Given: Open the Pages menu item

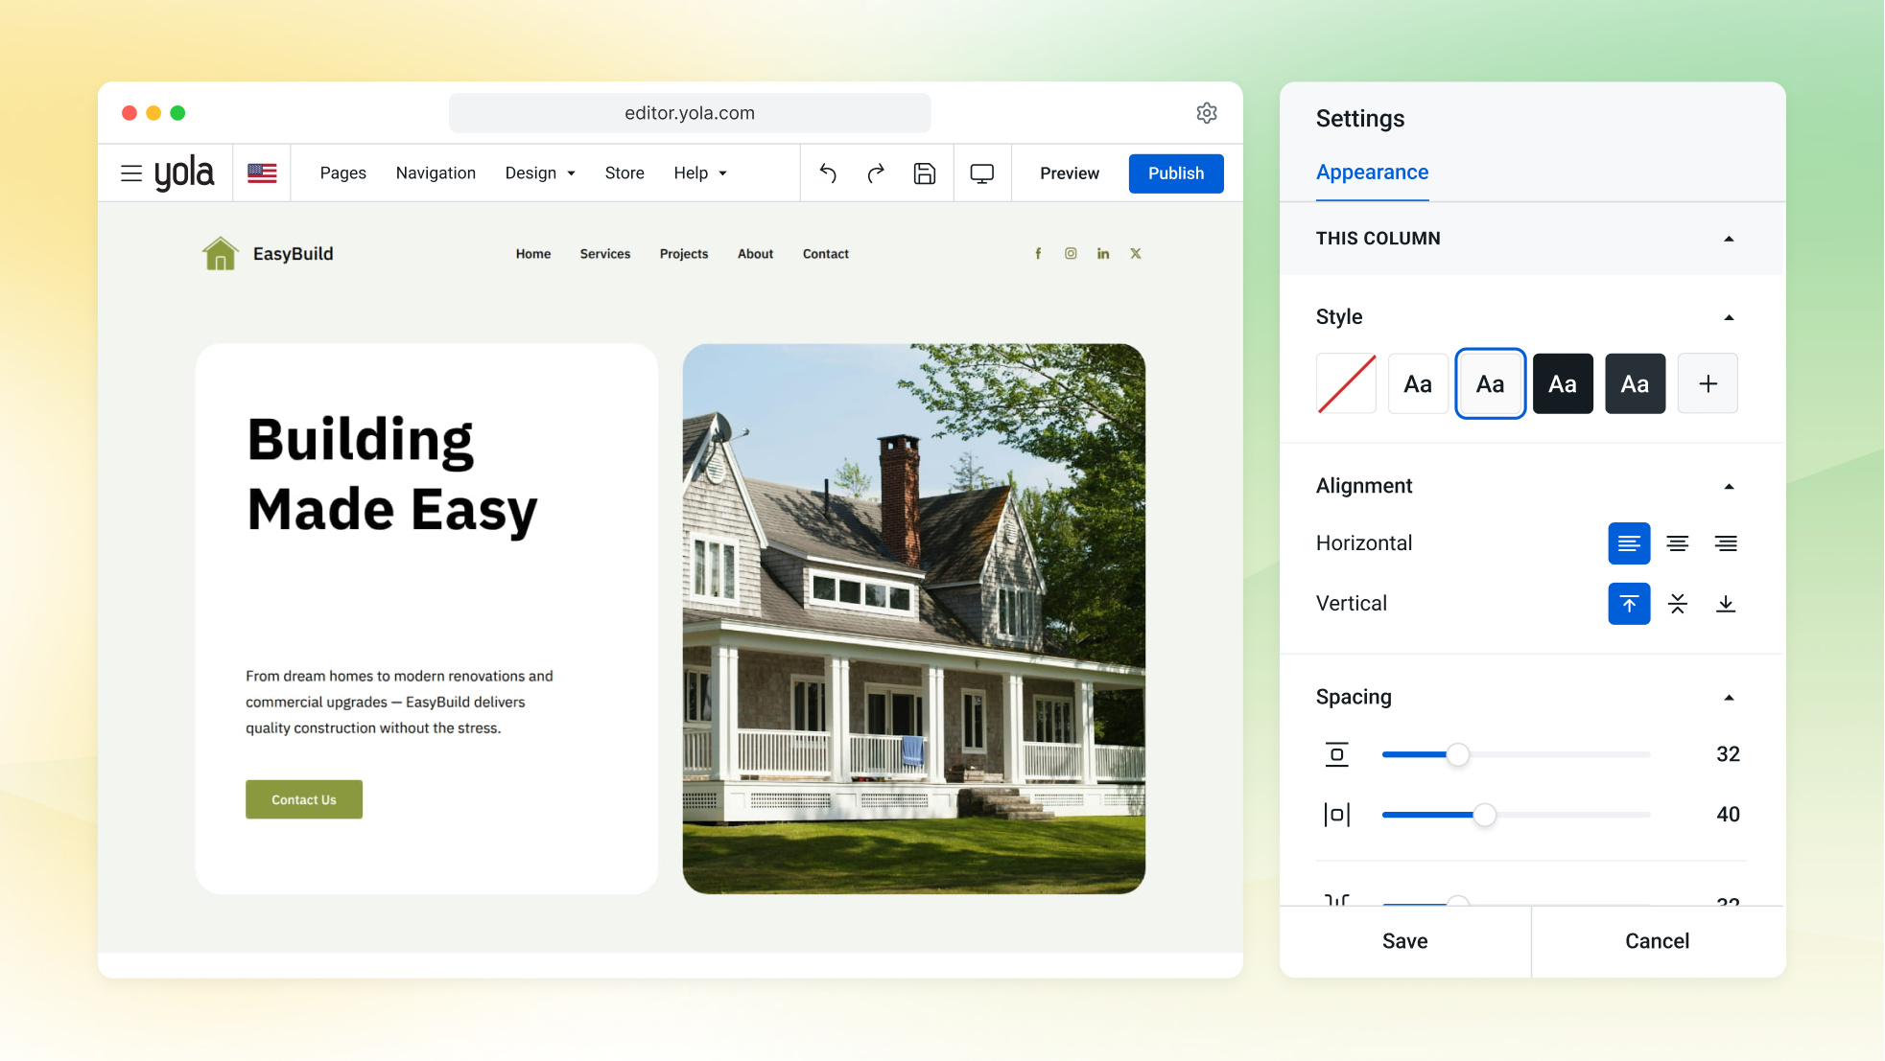Looking at the screenshot, I should click(x=342, y=173).
